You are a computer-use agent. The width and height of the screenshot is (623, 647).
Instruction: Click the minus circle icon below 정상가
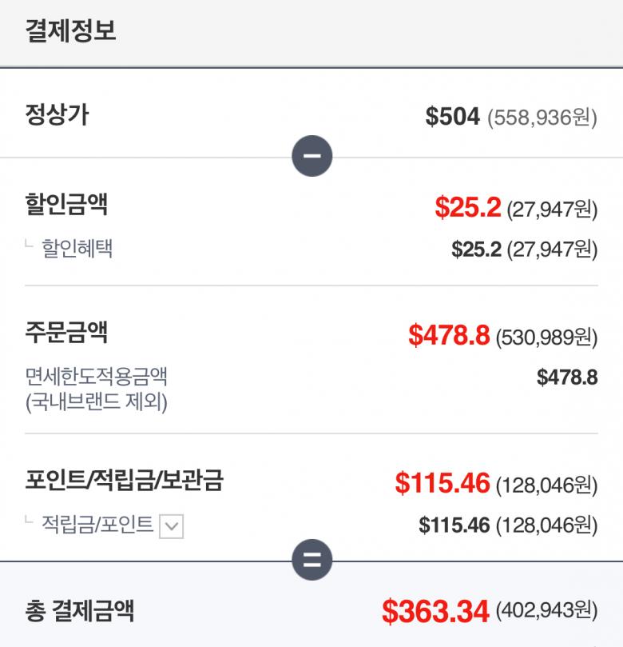tap(311, 157)
